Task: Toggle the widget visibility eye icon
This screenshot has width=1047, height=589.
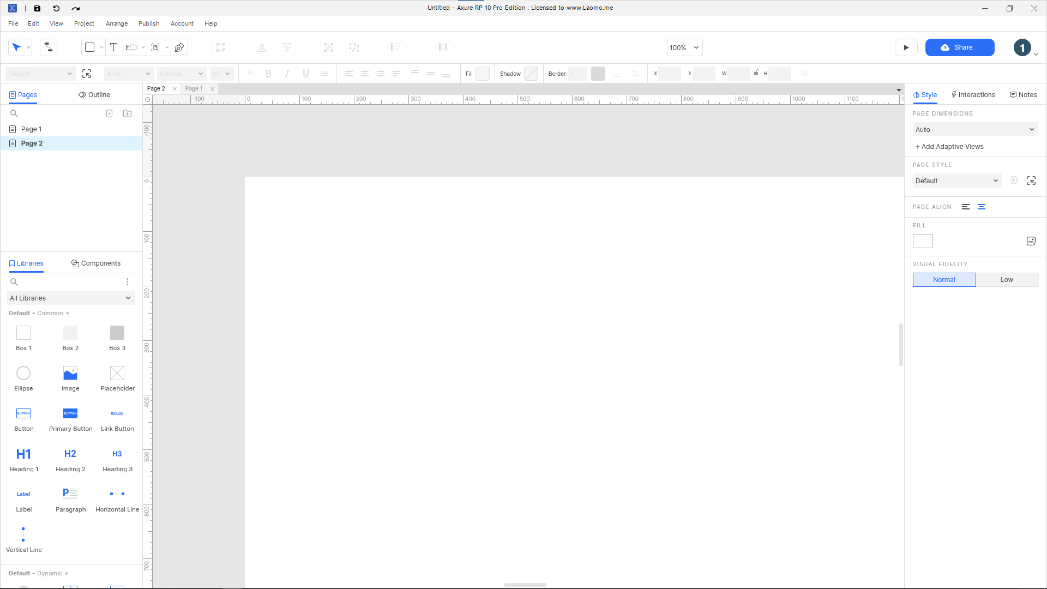Action: (805, 74)
